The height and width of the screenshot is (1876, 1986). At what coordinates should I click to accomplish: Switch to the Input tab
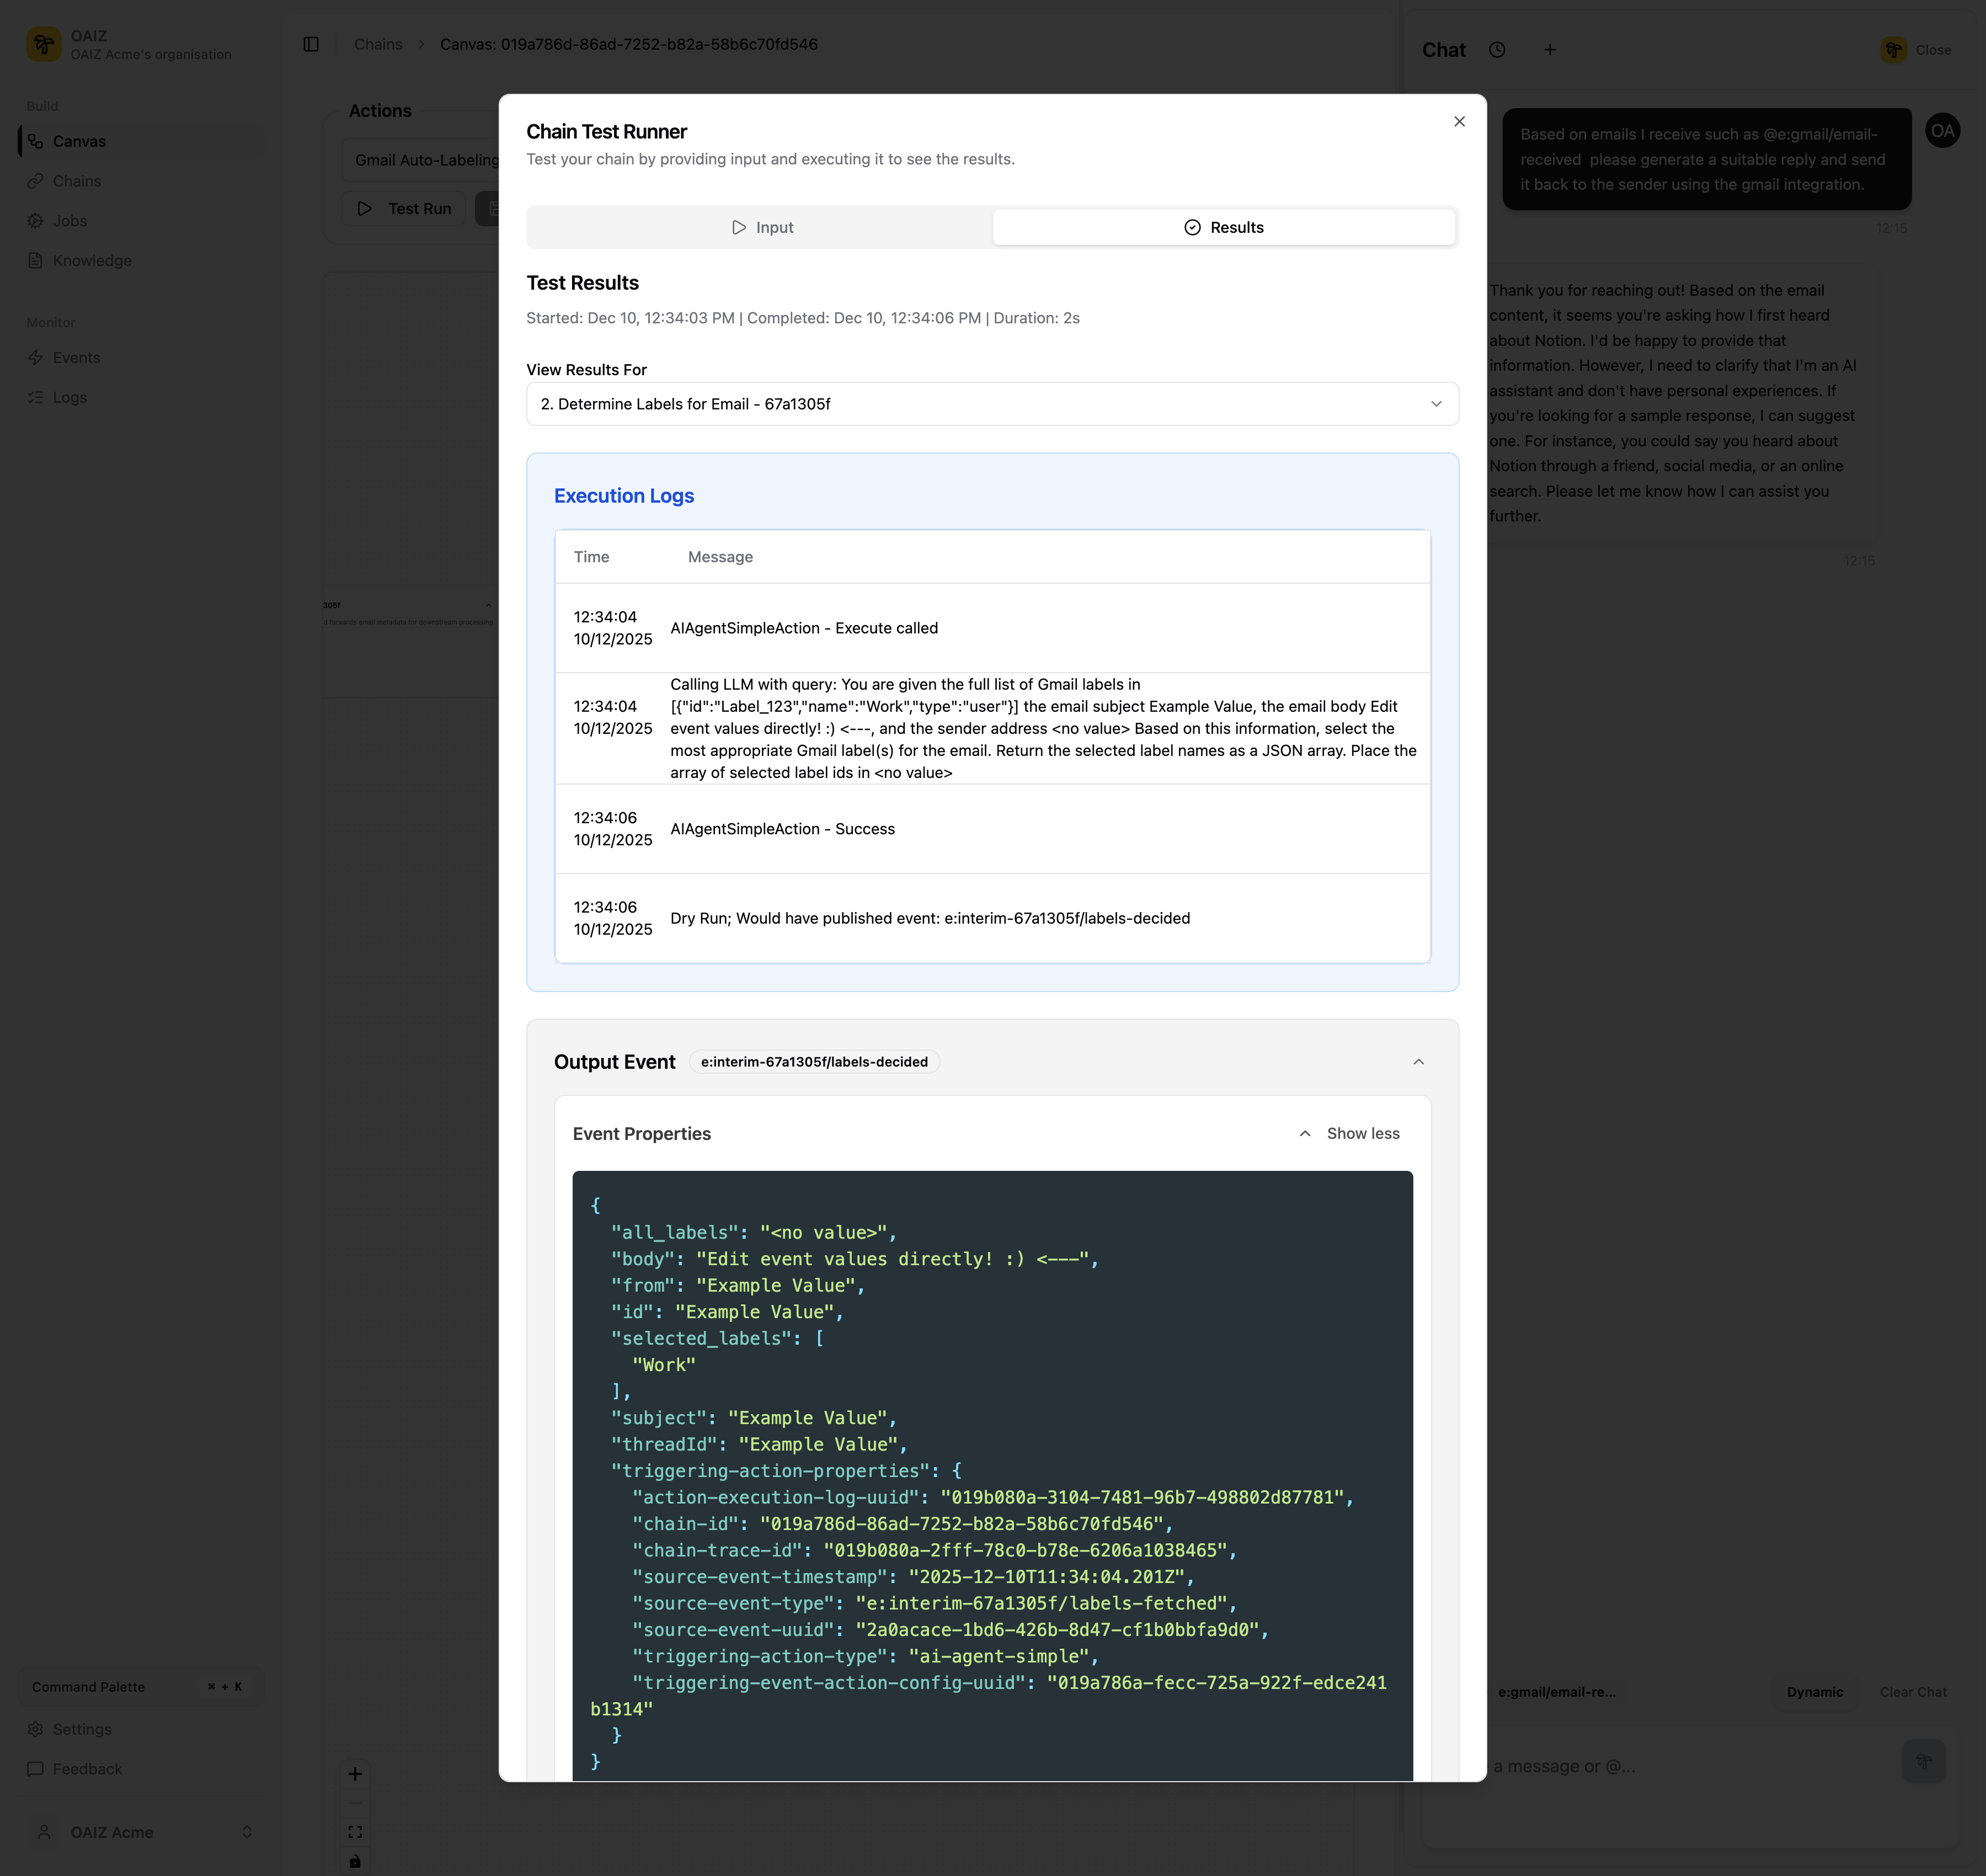pyautogui.click(x=762, y=227)
